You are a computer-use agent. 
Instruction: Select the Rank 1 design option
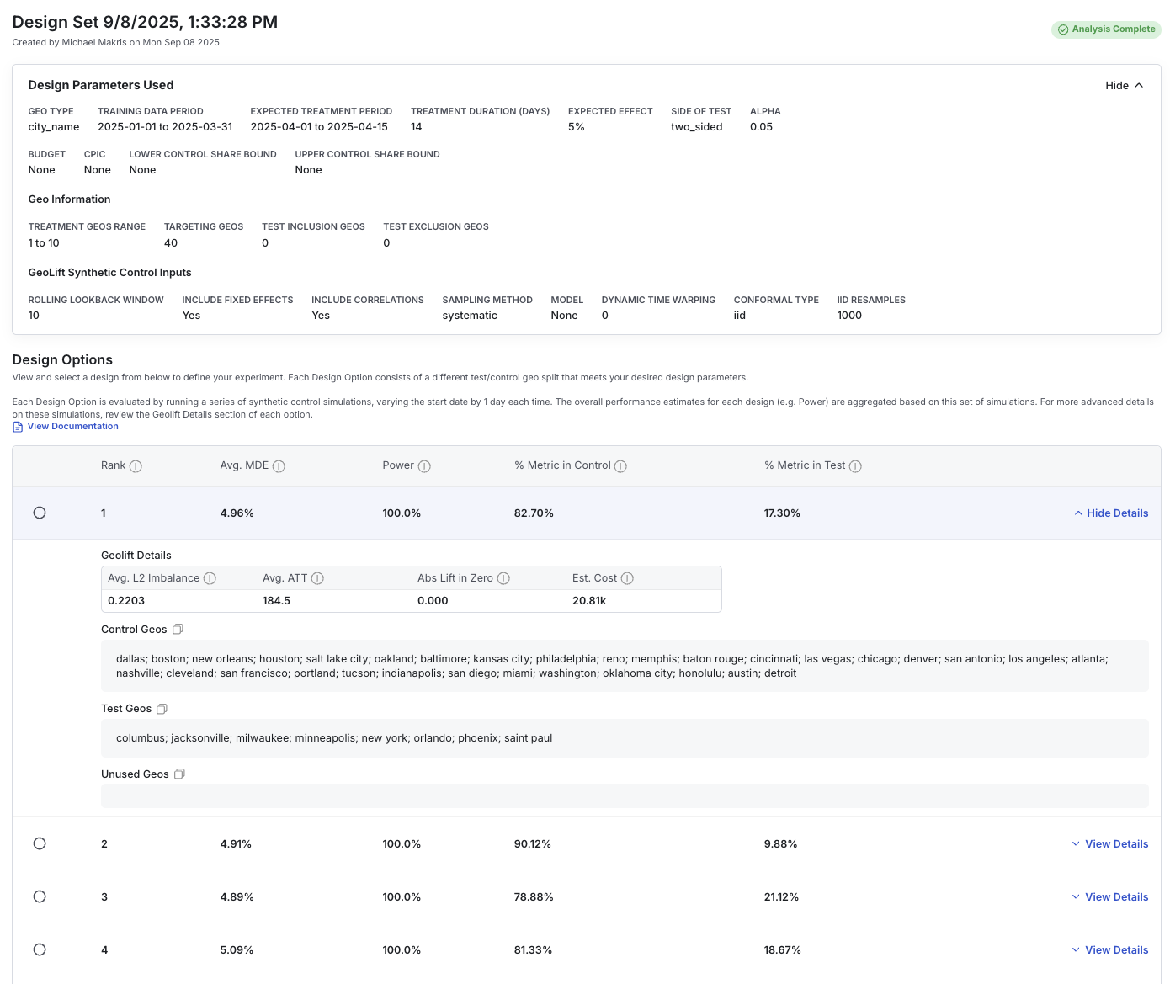[x=40, y=512]
